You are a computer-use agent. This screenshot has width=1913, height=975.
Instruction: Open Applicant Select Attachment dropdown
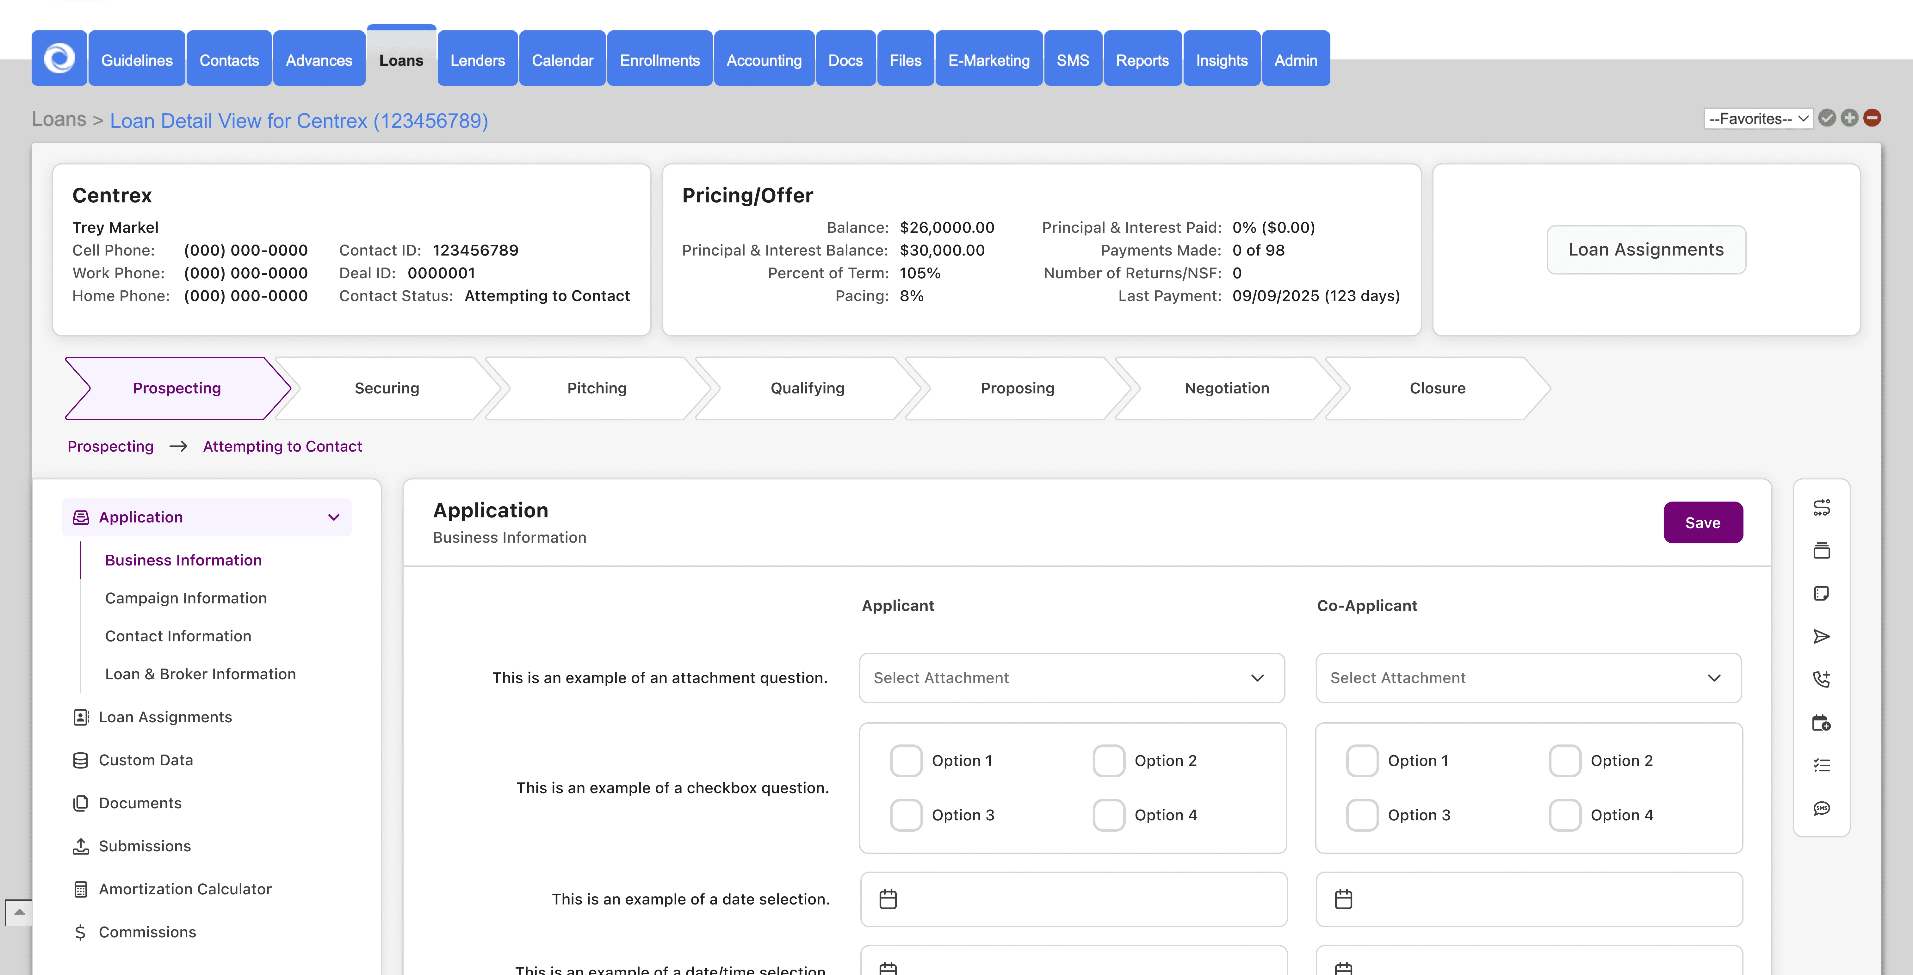tap(1072, 678)
